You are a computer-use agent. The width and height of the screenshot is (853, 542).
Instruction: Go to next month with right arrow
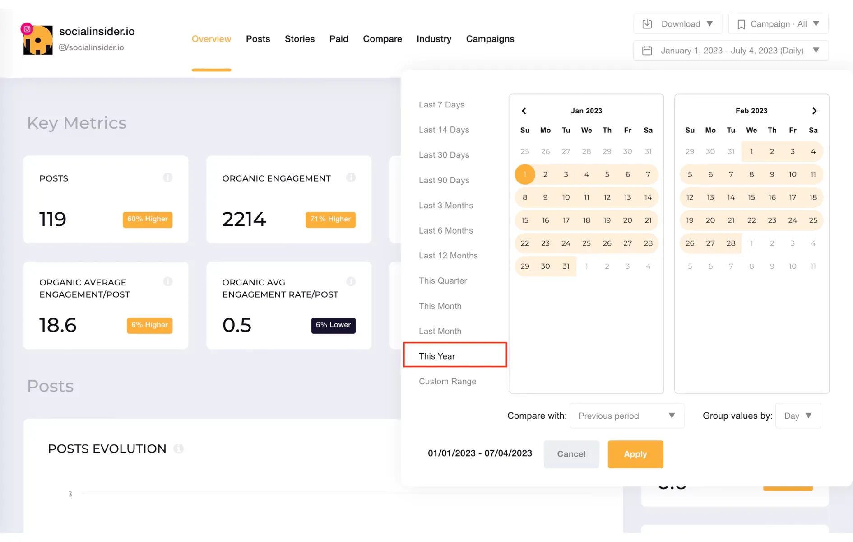point(814,111)
